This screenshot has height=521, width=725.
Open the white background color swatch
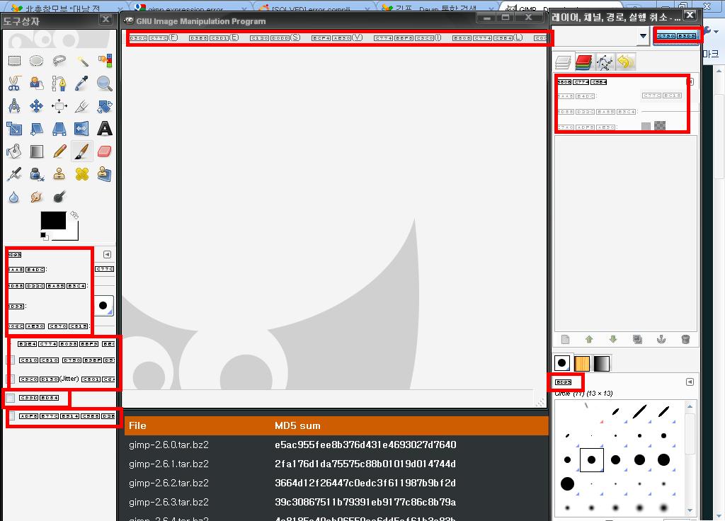click(72, 234)
